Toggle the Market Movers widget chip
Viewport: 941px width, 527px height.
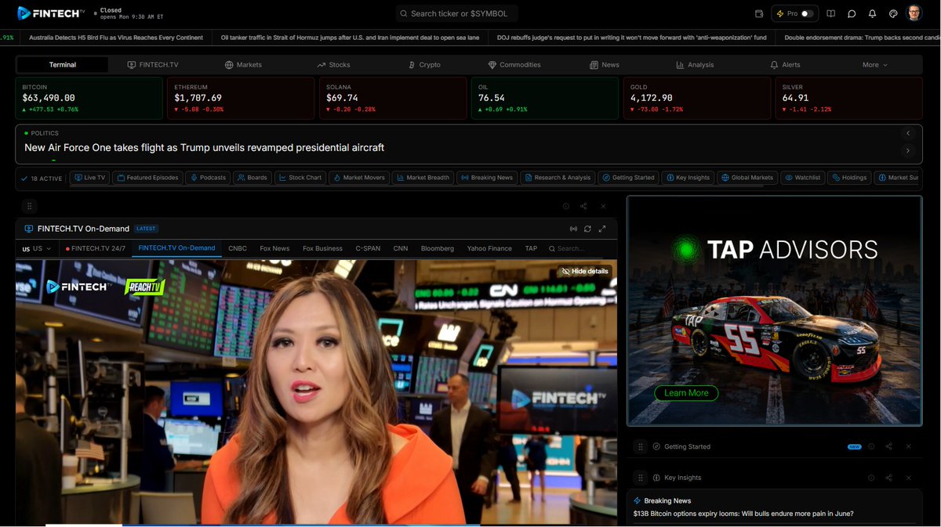(x=359, y=178)
